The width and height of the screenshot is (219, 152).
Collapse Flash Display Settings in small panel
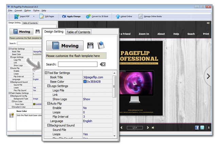pos(10,93)
